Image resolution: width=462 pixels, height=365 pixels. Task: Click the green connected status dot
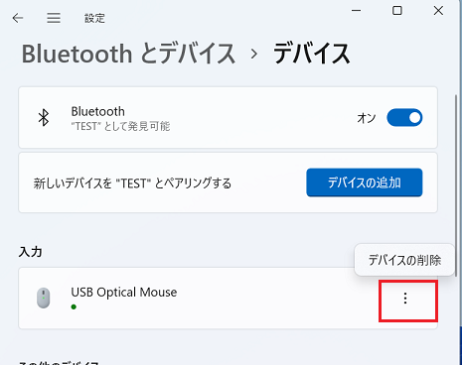pyautogui.click(x=74, y=306)
